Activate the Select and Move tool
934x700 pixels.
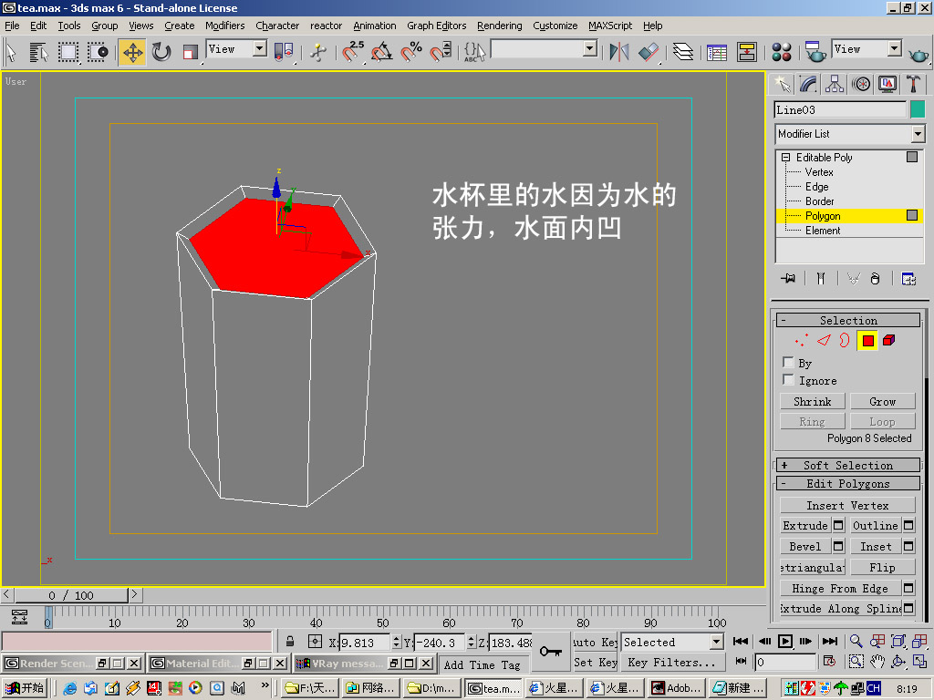point(132,52)
